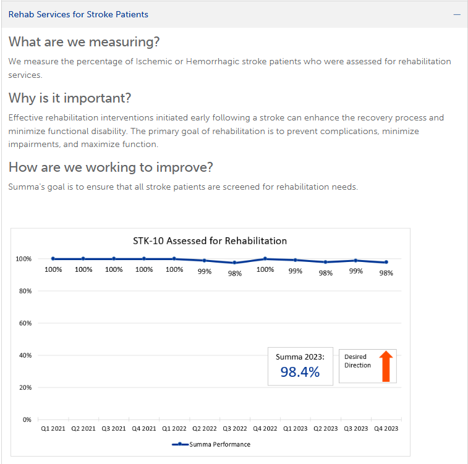The width and height of the screenshot is (468, 464).
Task: Click the How are we working to improve heading
Action: pos(111,167)
